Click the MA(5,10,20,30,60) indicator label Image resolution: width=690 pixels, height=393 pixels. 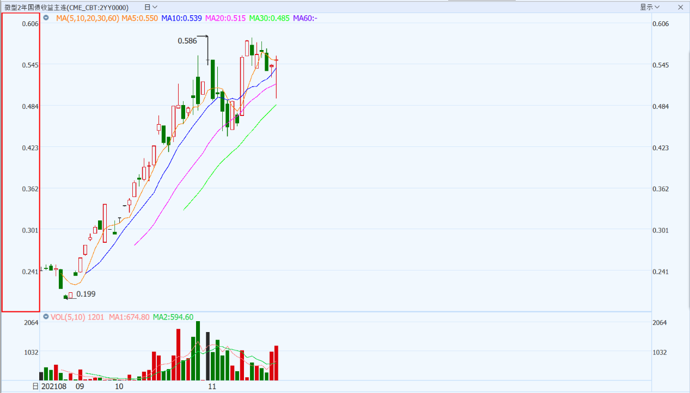tap(87, 18)
